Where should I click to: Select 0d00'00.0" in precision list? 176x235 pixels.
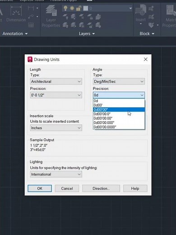coord(119,114)
